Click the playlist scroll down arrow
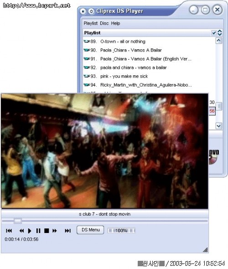 pyautogui.click(x=219, y=126)
